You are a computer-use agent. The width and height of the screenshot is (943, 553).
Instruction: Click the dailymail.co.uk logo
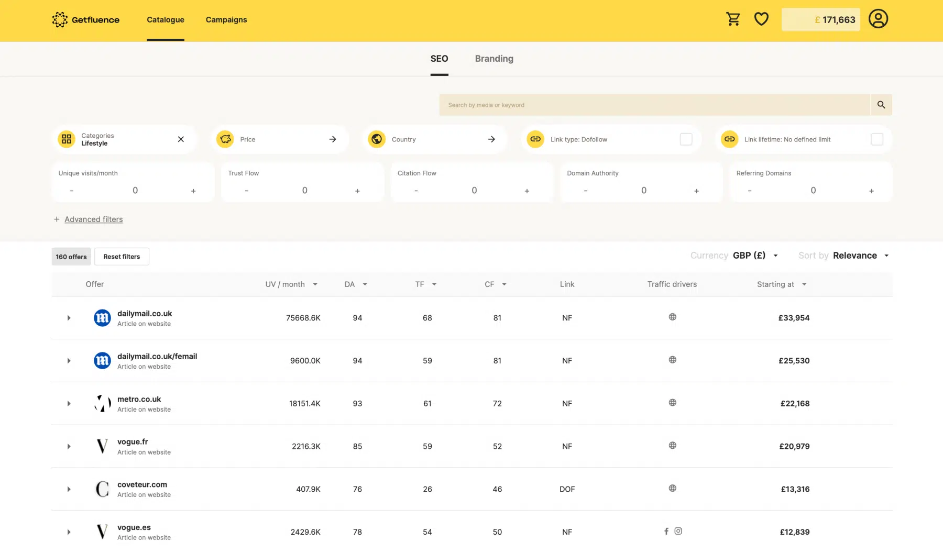point(102,318)
